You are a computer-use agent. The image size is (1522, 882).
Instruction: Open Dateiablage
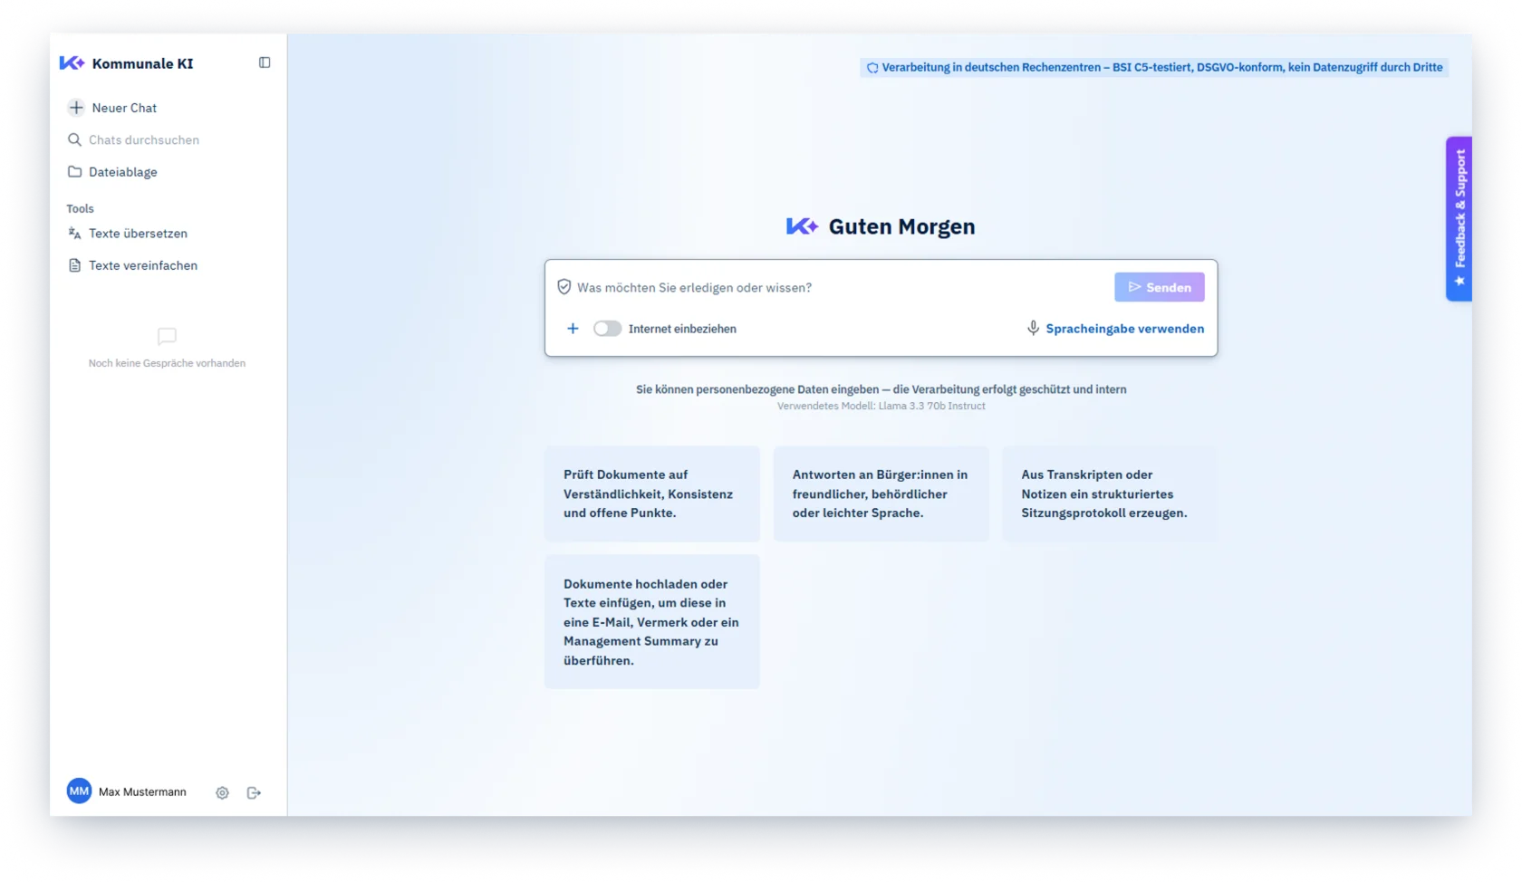[x=112, y=172]
